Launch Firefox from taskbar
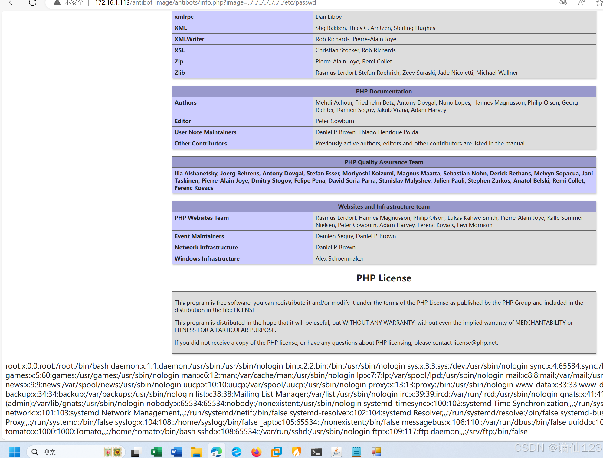Screen dimensions: 603x458 click(x=256, y=452)
